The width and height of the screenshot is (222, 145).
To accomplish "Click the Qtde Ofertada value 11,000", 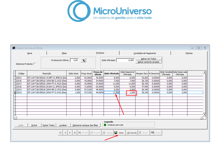I will [112, 84].
